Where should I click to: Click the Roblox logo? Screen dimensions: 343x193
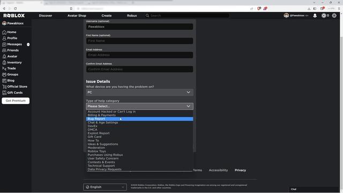point(14,16)
